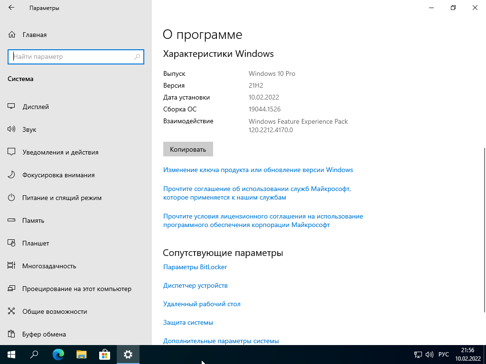Screen dimensions: 486x364
Task: Open the Фокусировка внимания moon icon
Action: [x=11, y=175]
